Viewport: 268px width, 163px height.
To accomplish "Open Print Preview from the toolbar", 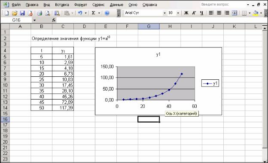I will pos(48,13).
